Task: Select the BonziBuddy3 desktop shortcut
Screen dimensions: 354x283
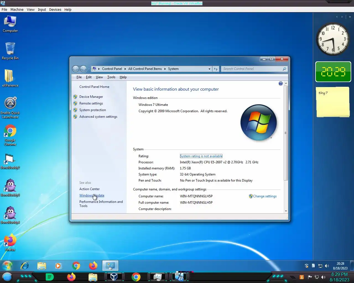Action: coord(10,188)
